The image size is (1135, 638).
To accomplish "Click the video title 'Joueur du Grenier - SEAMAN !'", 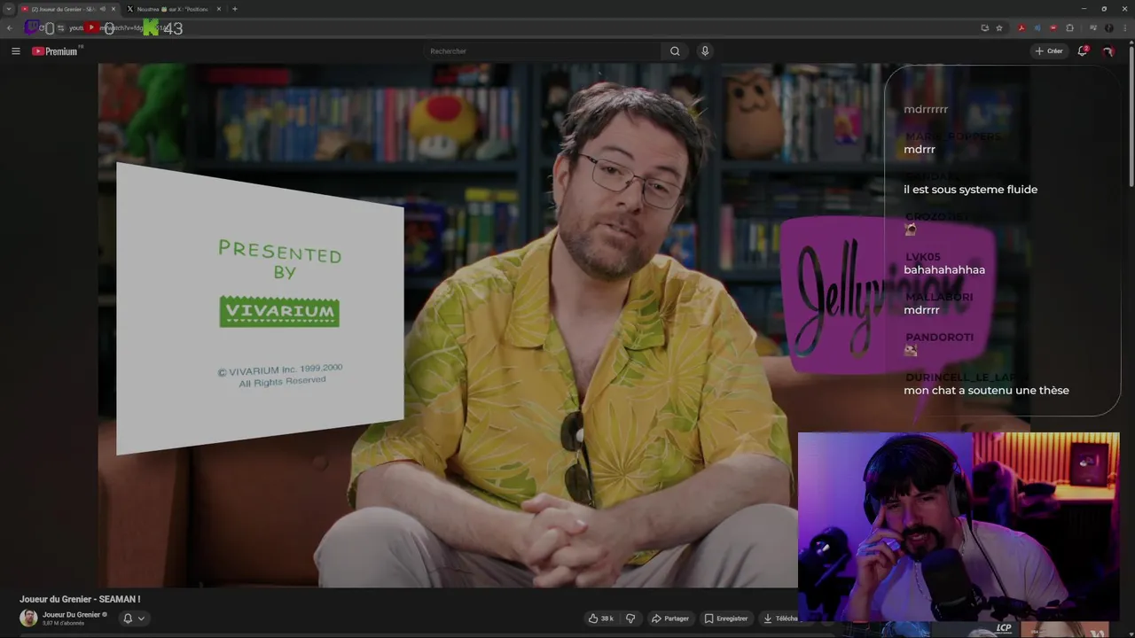I will (80, 600).
